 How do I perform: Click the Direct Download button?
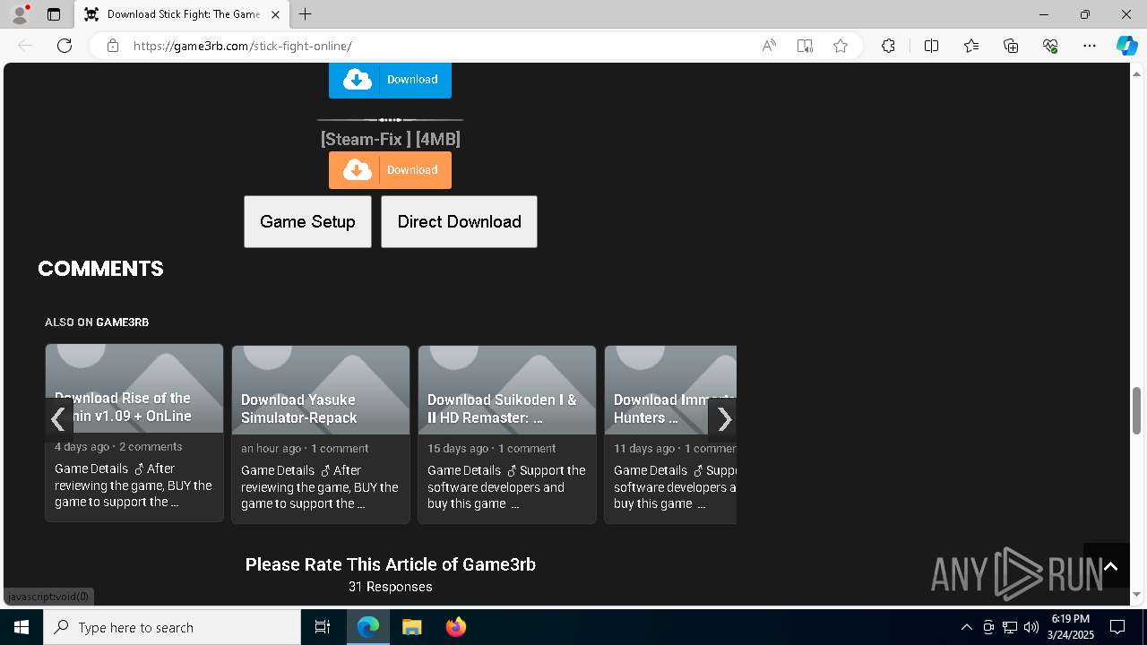[x=459, y=221]
